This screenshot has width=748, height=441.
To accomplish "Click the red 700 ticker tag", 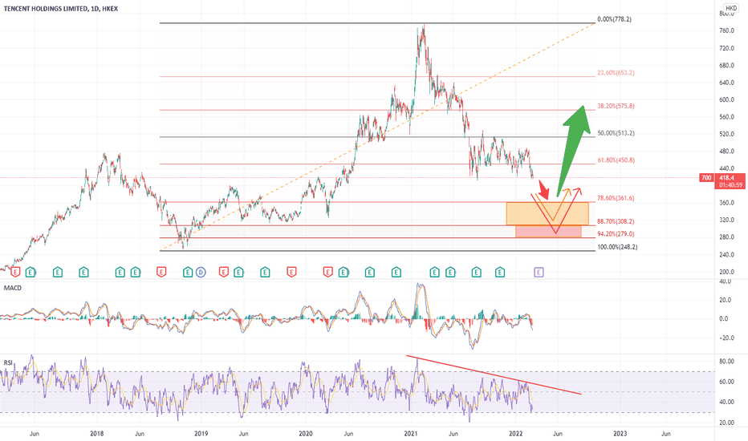I will [x=706, y=178].
